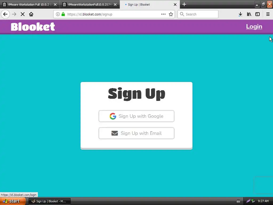273x205 pixels.
Task: Toggle the sidebar view icon
Action: tap(258, 14)
